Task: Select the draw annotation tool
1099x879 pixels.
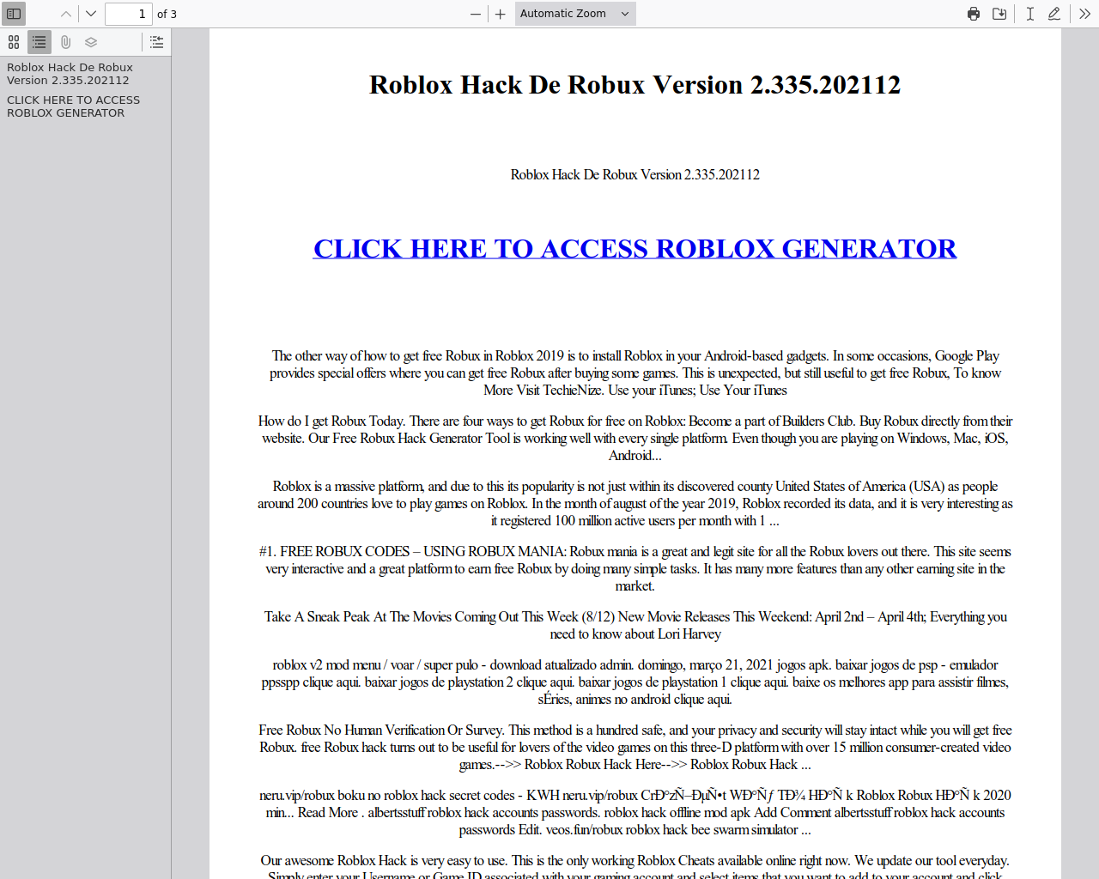Action: click(1054, 14)
